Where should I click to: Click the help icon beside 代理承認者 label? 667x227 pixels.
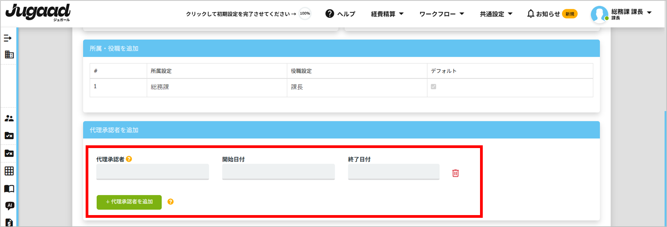[129, 159]
